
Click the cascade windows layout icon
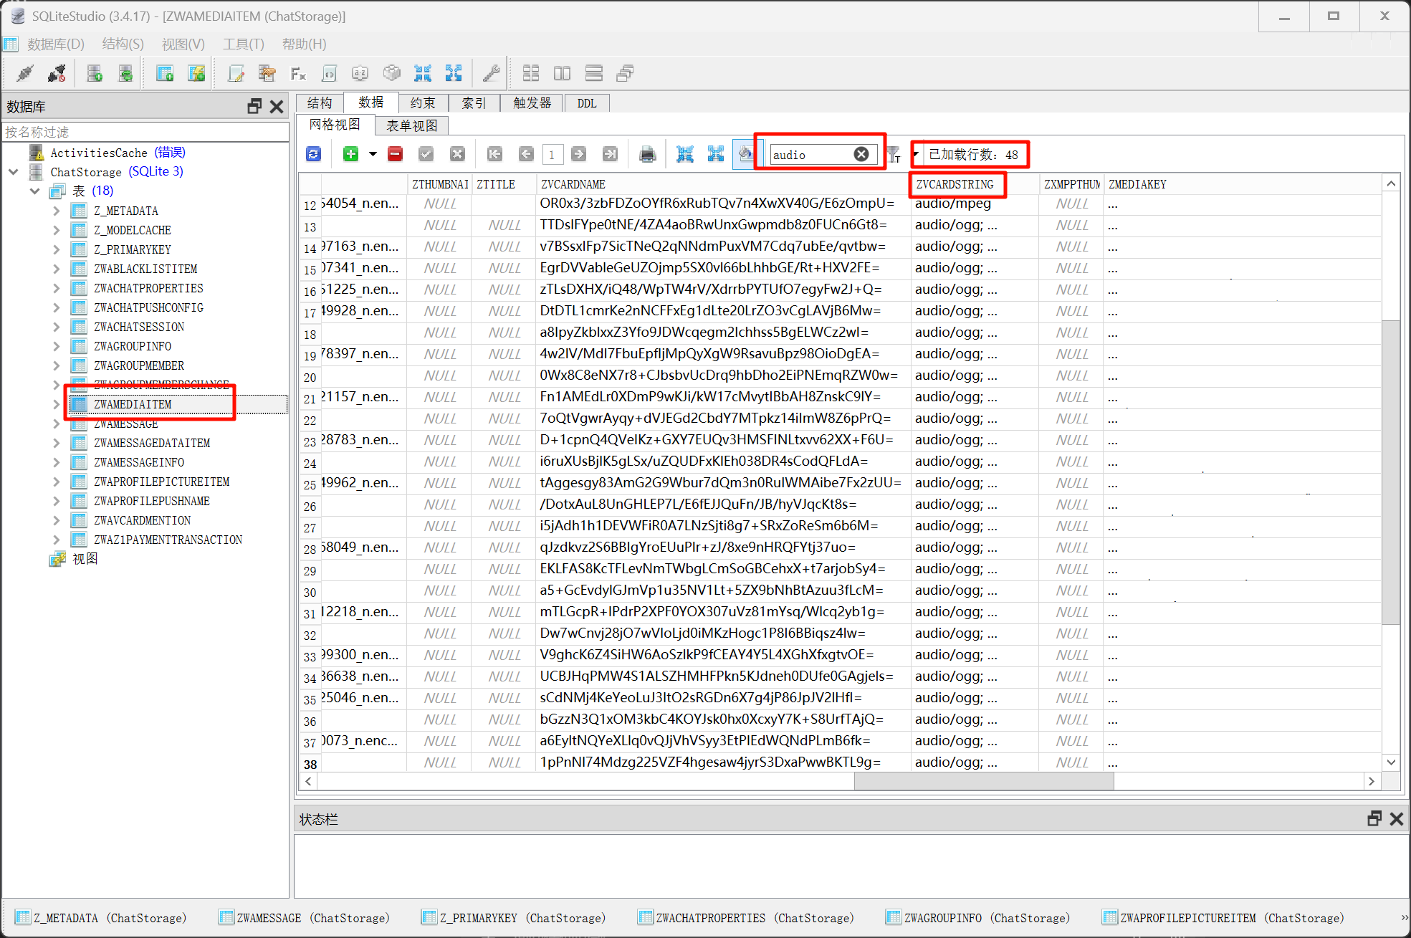[x=625, y=73]
